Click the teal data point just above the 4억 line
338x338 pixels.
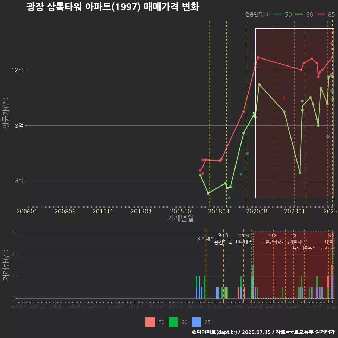pos(241,174)
